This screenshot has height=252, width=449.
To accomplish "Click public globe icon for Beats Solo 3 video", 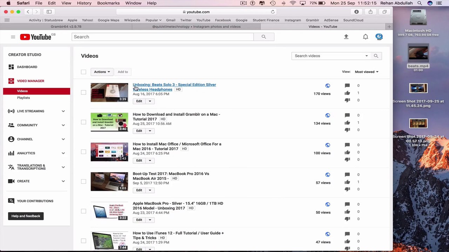I will 328,86.
